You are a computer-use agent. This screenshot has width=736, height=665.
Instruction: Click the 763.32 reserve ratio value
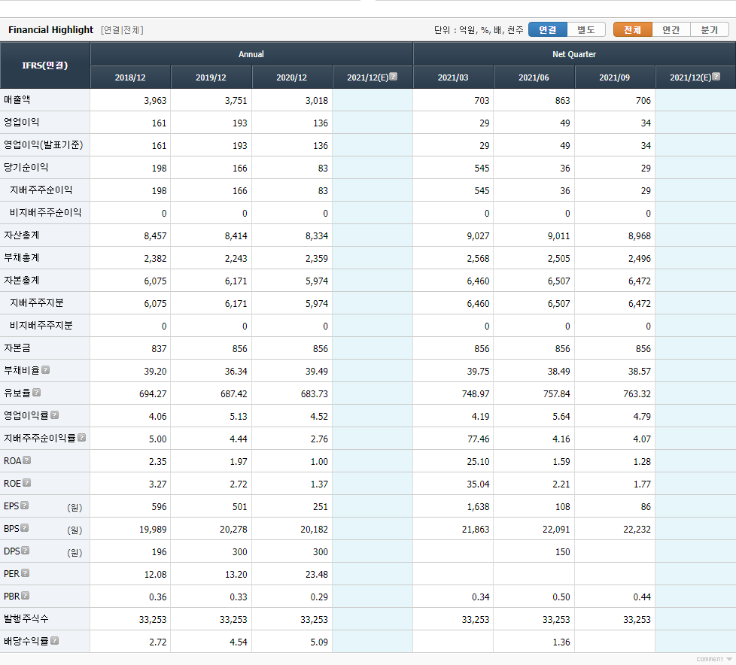click(637, 393)
